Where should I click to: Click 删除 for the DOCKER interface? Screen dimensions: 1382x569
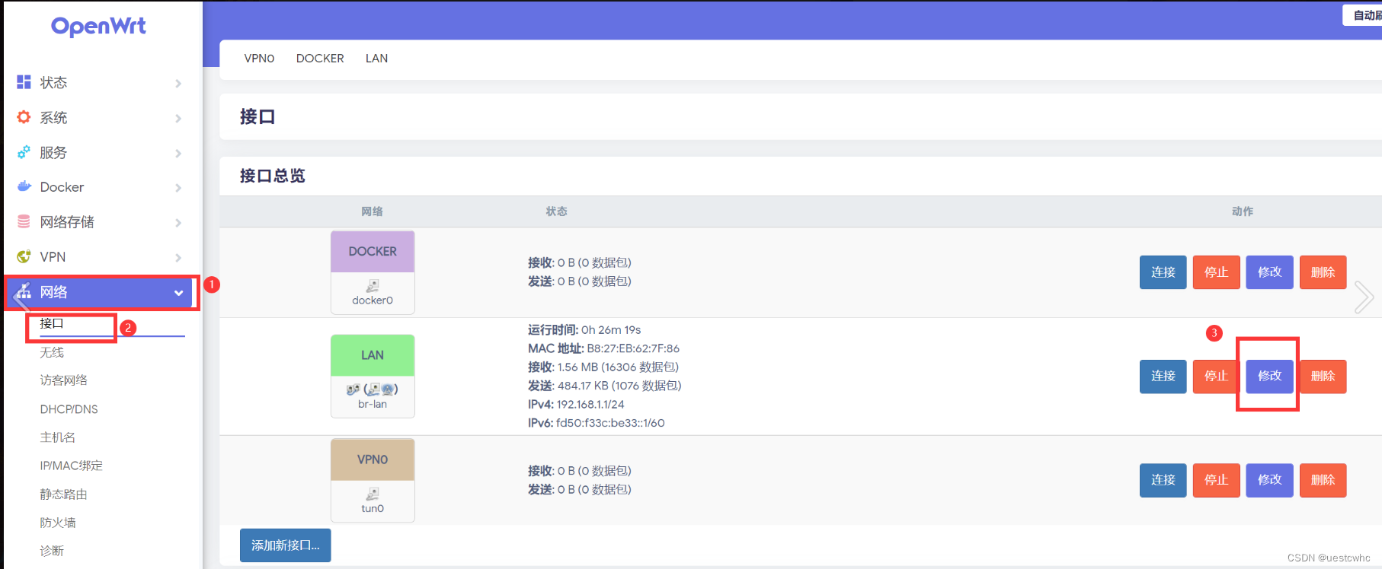tap(1323, 272)
